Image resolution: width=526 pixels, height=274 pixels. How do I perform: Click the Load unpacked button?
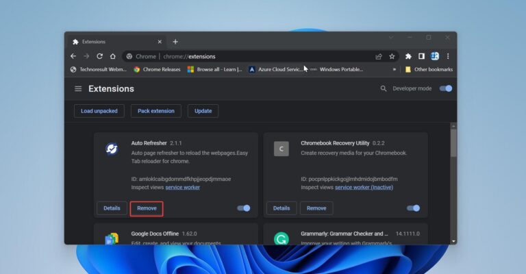99,111
